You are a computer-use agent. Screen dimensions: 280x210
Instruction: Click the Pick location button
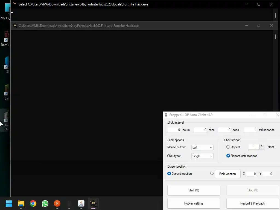coord(227,174)
